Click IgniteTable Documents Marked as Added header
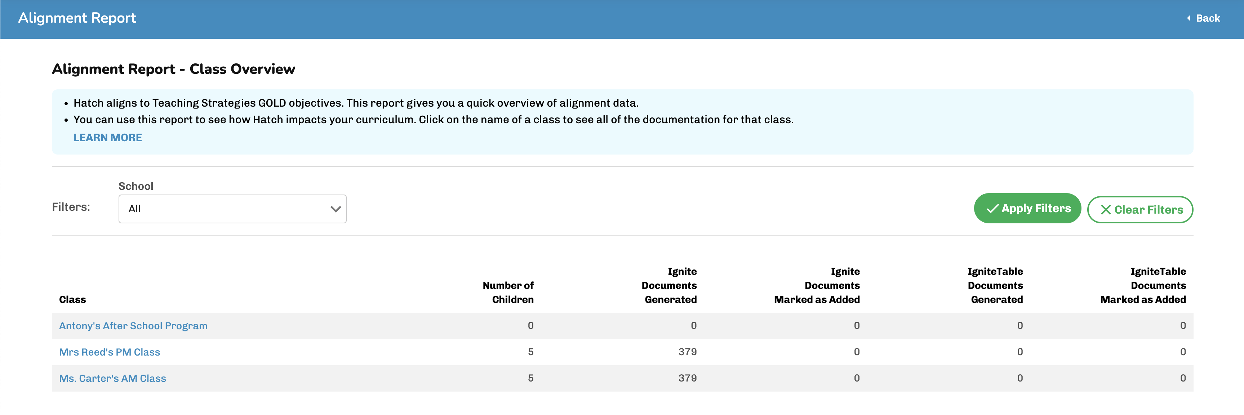Screen dimensions: 1244x415 [1143, 286]
